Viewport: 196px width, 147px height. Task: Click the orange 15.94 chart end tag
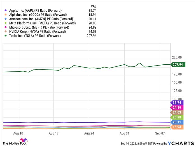[177, 127]
